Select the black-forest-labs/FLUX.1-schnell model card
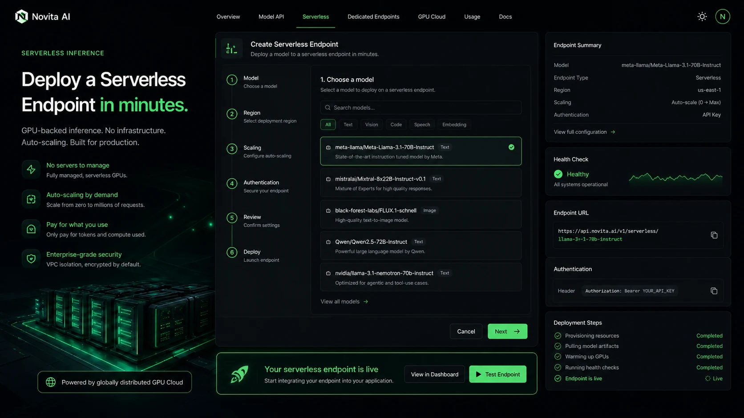 coord(421,215)
